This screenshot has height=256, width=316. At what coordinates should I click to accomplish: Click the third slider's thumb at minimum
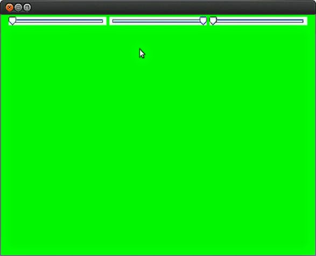213,21
